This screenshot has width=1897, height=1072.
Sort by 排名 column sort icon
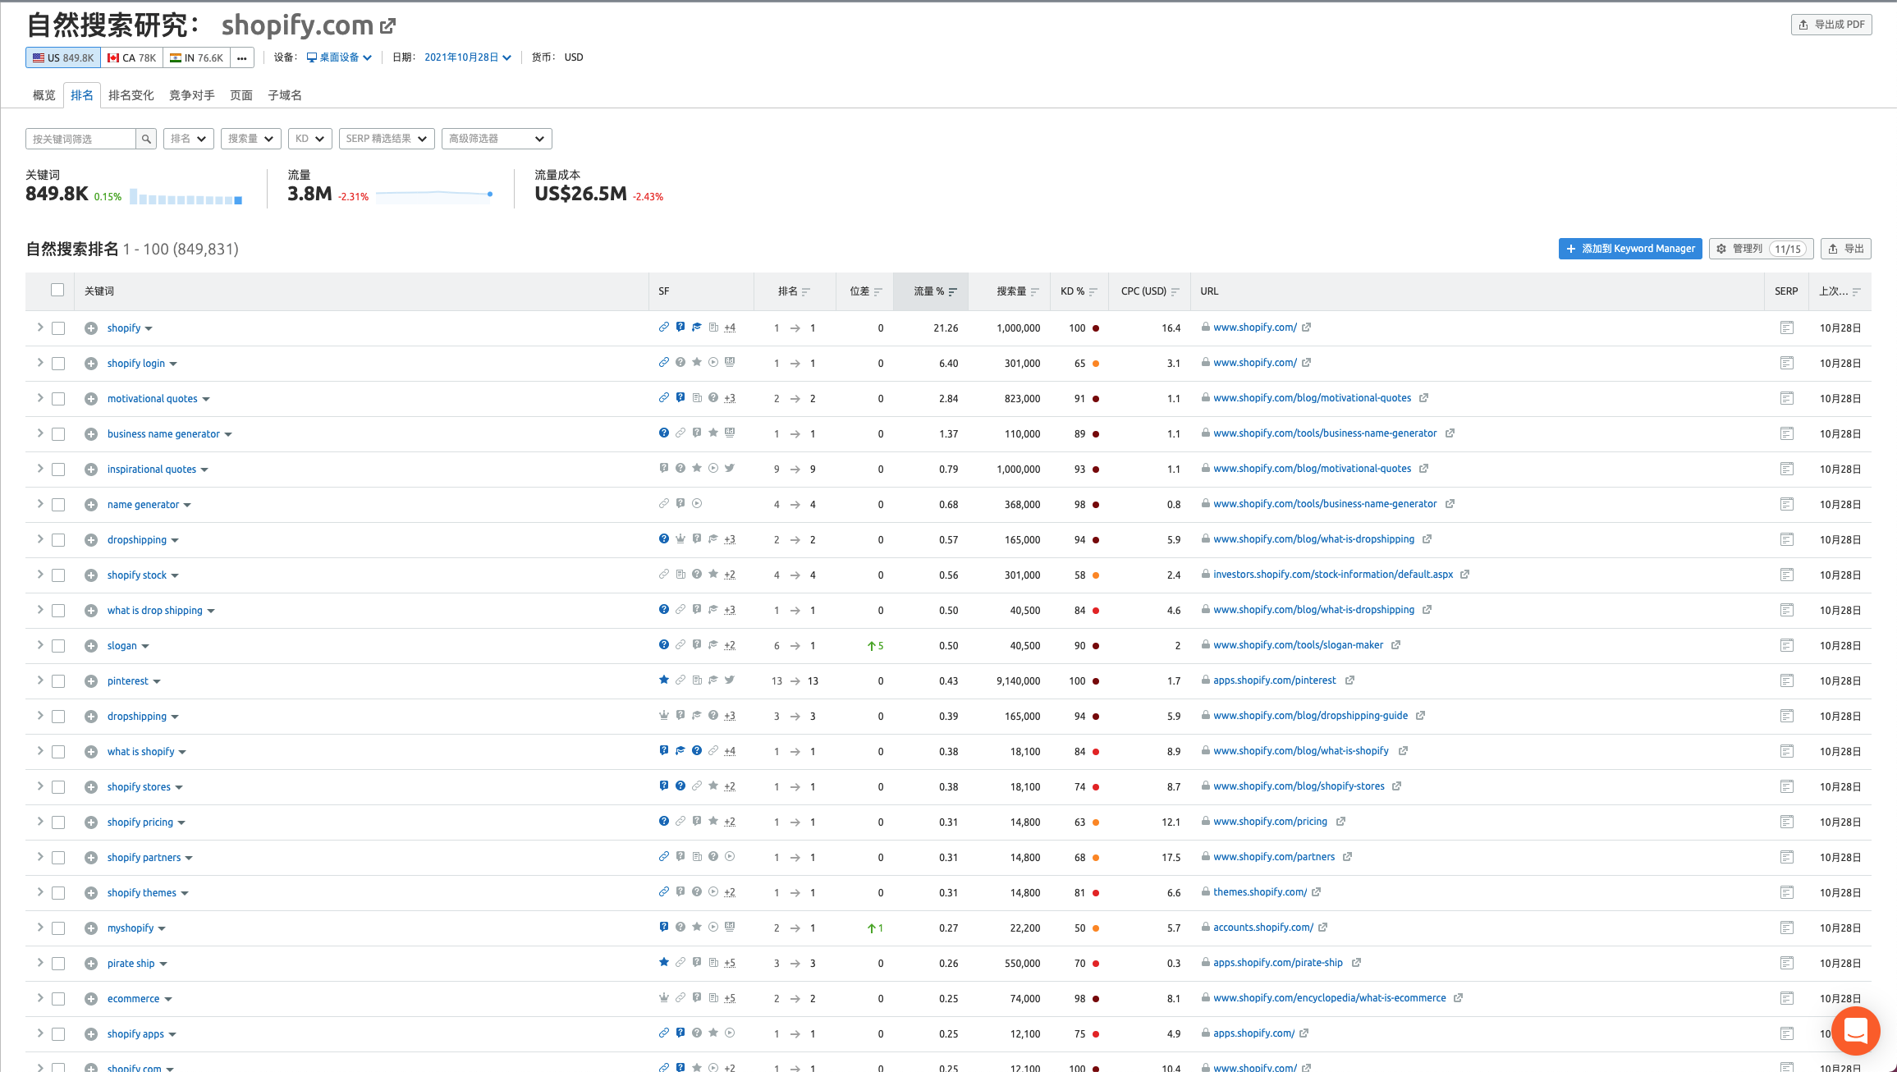[x=806, y=291]
